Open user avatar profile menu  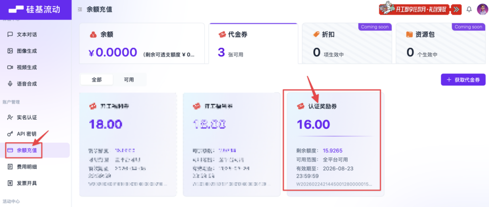481,10
